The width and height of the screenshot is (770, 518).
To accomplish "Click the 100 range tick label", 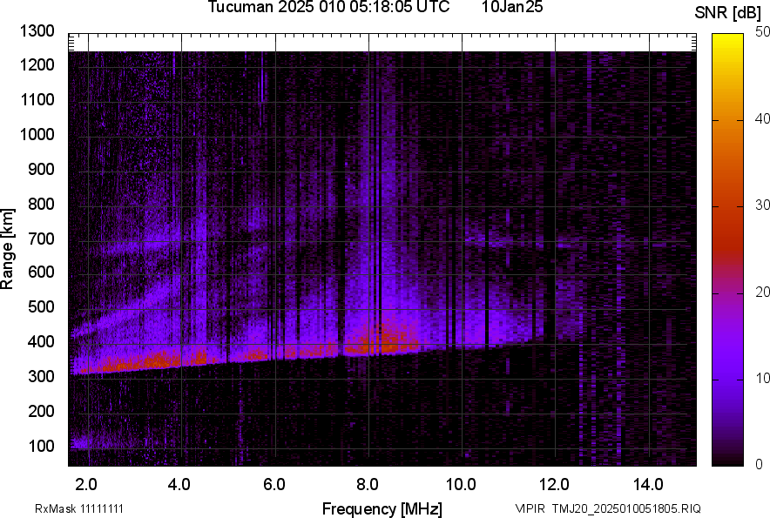I will 42,446.
